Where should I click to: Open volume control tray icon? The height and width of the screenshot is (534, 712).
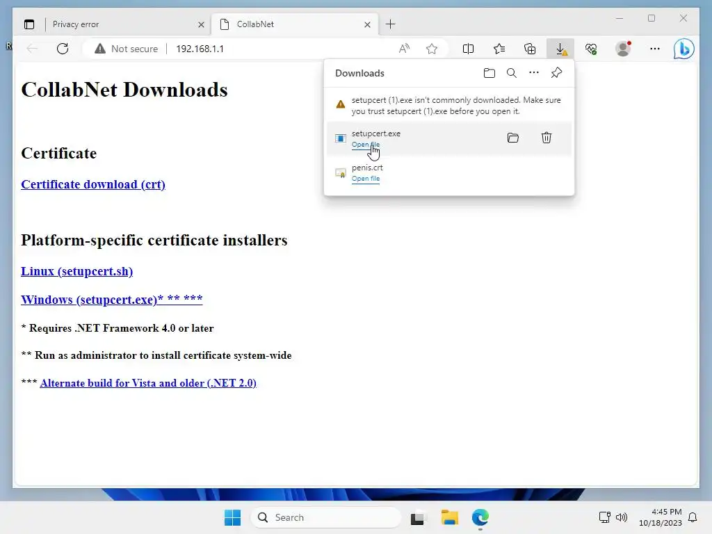coord(621,517)
